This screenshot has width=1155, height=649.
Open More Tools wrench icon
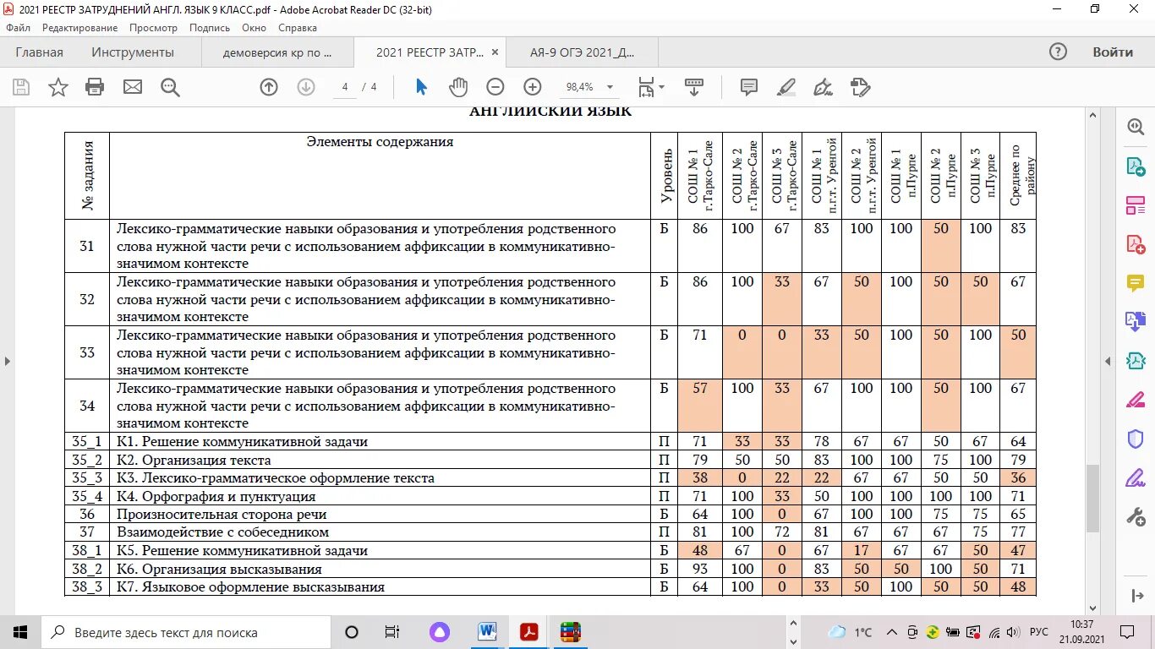1136,517
